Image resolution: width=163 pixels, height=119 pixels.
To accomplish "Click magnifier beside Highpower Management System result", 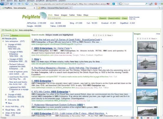I will (x=84, y=105).
